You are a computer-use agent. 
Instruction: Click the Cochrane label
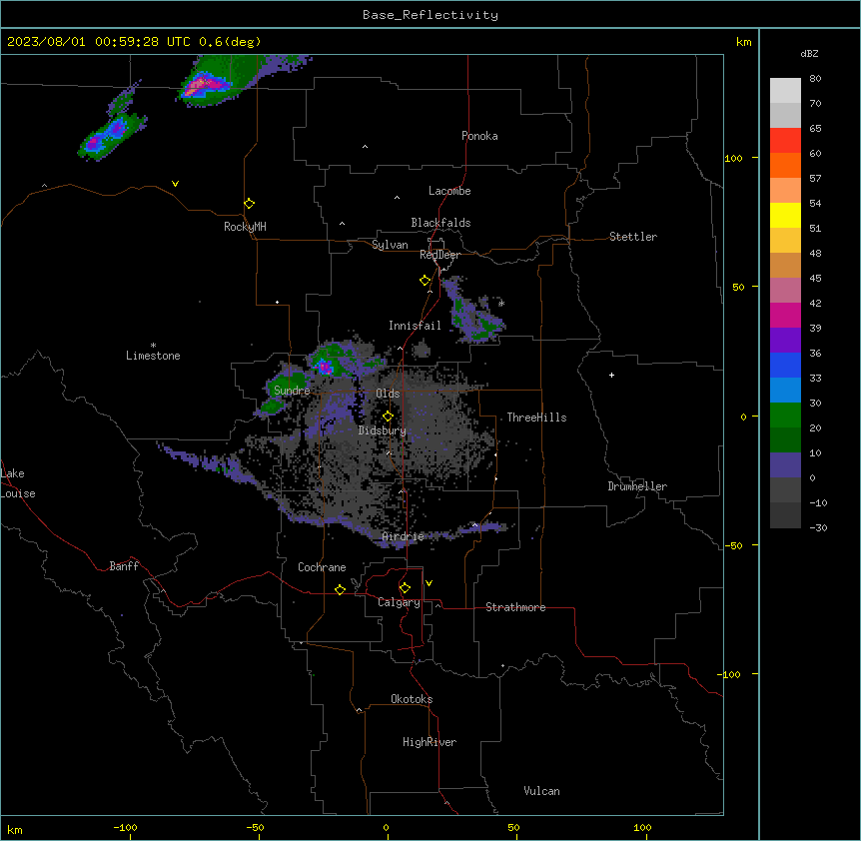pyautogui.click(x=322, y=567)
